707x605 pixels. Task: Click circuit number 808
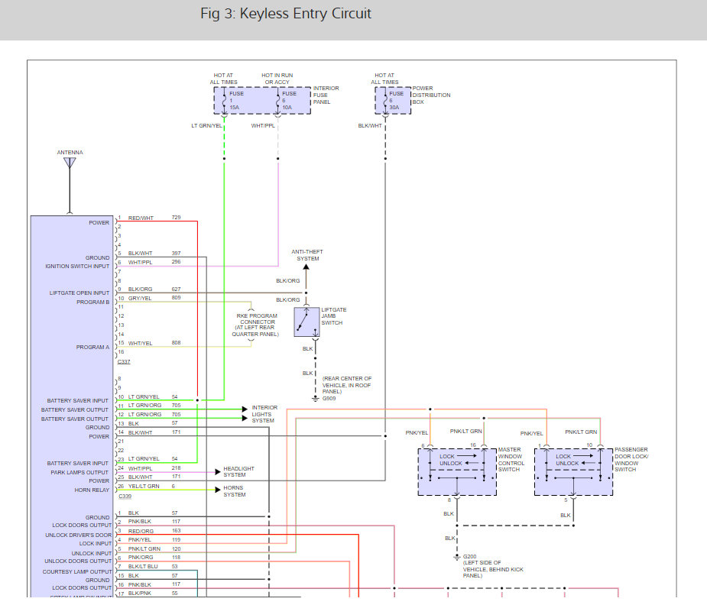click(176, 343)
